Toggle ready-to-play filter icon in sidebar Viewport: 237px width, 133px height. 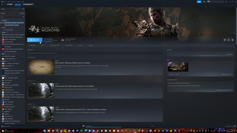click(23, 13)
